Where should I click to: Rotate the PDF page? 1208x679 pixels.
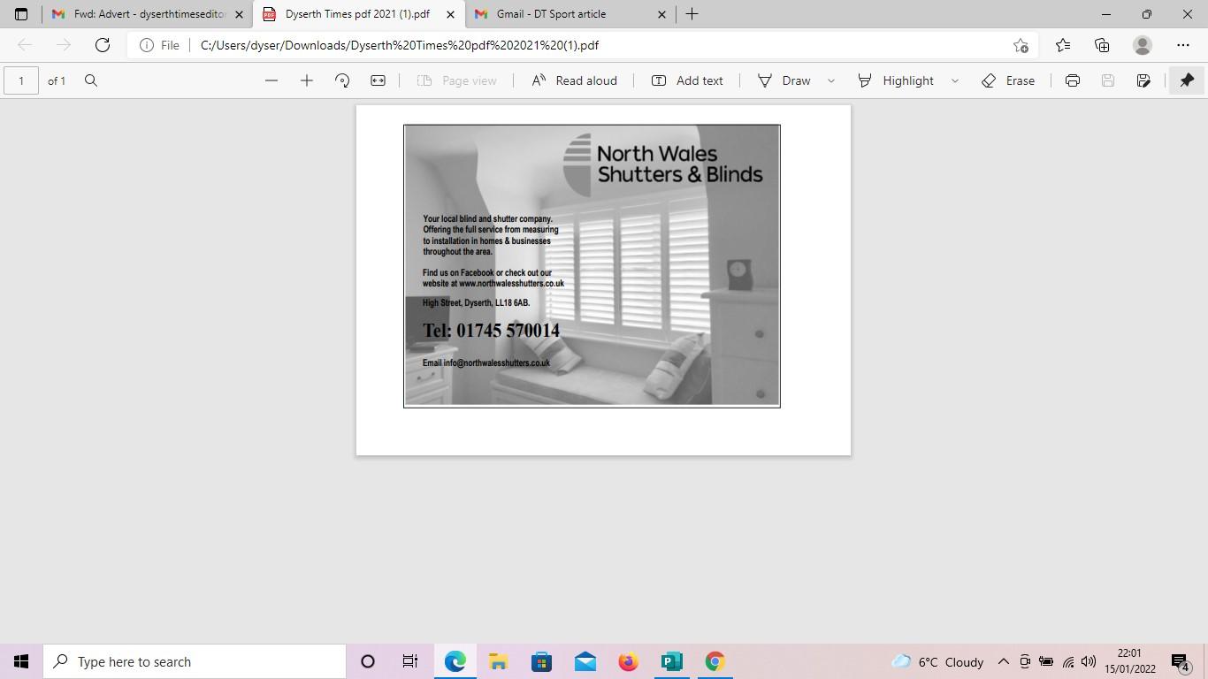click(x=342, y=80)
